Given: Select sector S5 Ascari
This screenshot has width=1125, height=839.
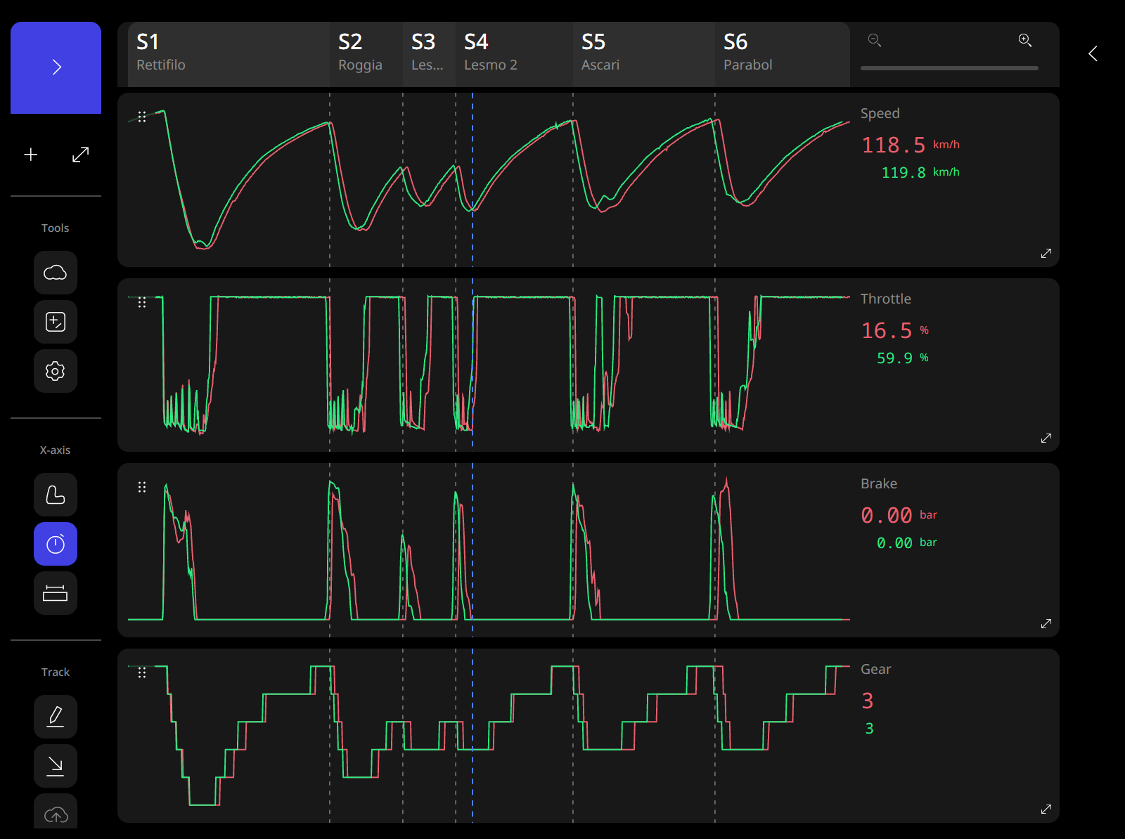Looking at the screenshot, I should click(644, 54).
